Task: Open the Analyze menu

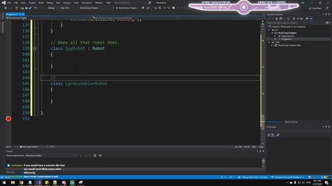Action: click(67, 3)
